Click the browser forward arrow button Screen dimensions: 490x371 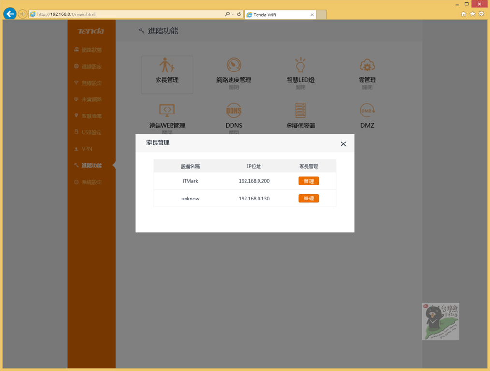coord(22,14)
